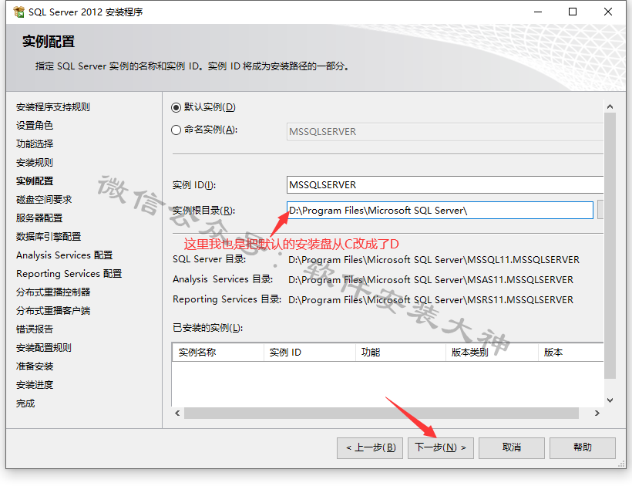Click the 功能 column header
This screenshot has height=503, width=632.
click(401, 353)
